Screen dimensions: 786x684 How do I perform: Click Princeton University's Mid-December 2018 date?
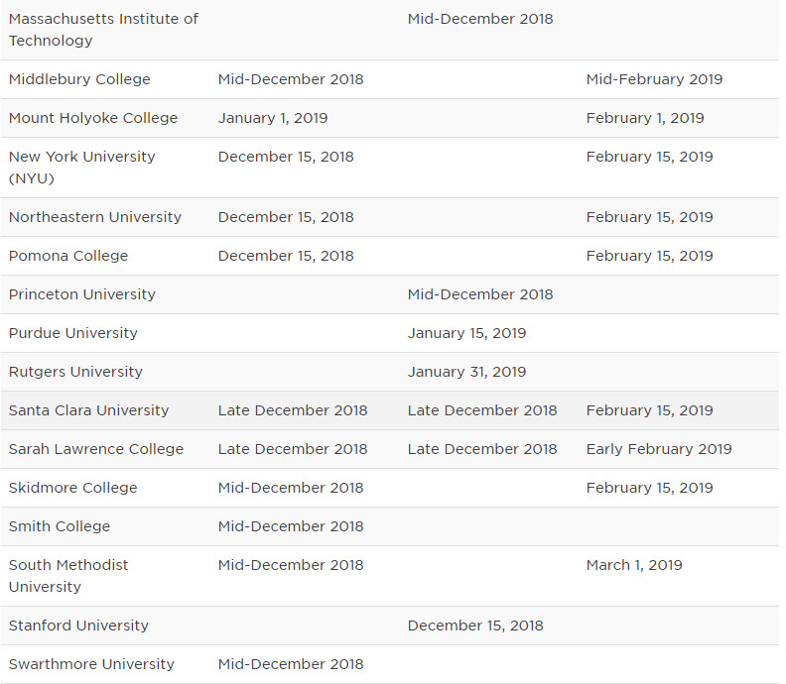[480, 294]
